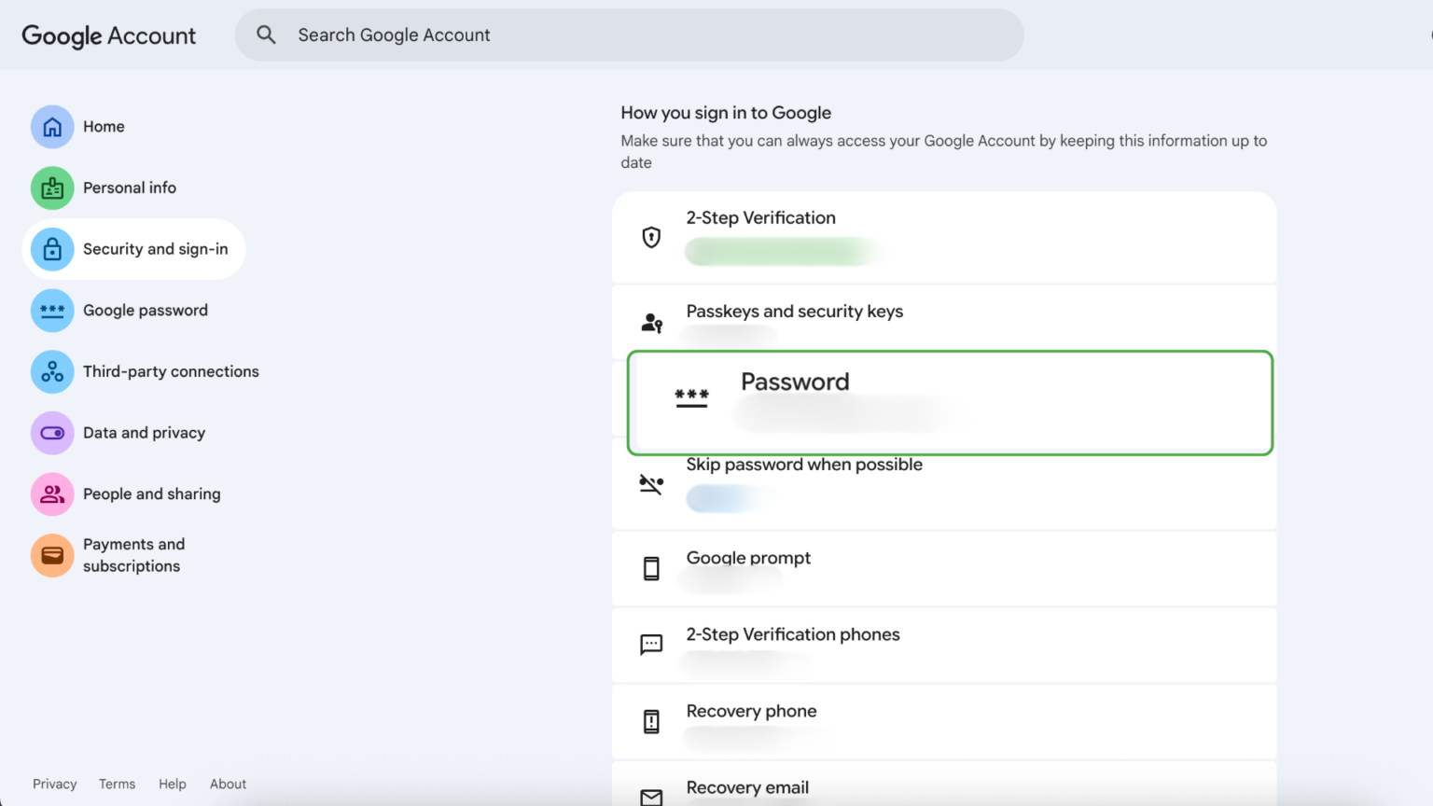The width and height of the screenshot is (1433, 806).
Task: Open Google password in sidebar
Action: [145, 311]
